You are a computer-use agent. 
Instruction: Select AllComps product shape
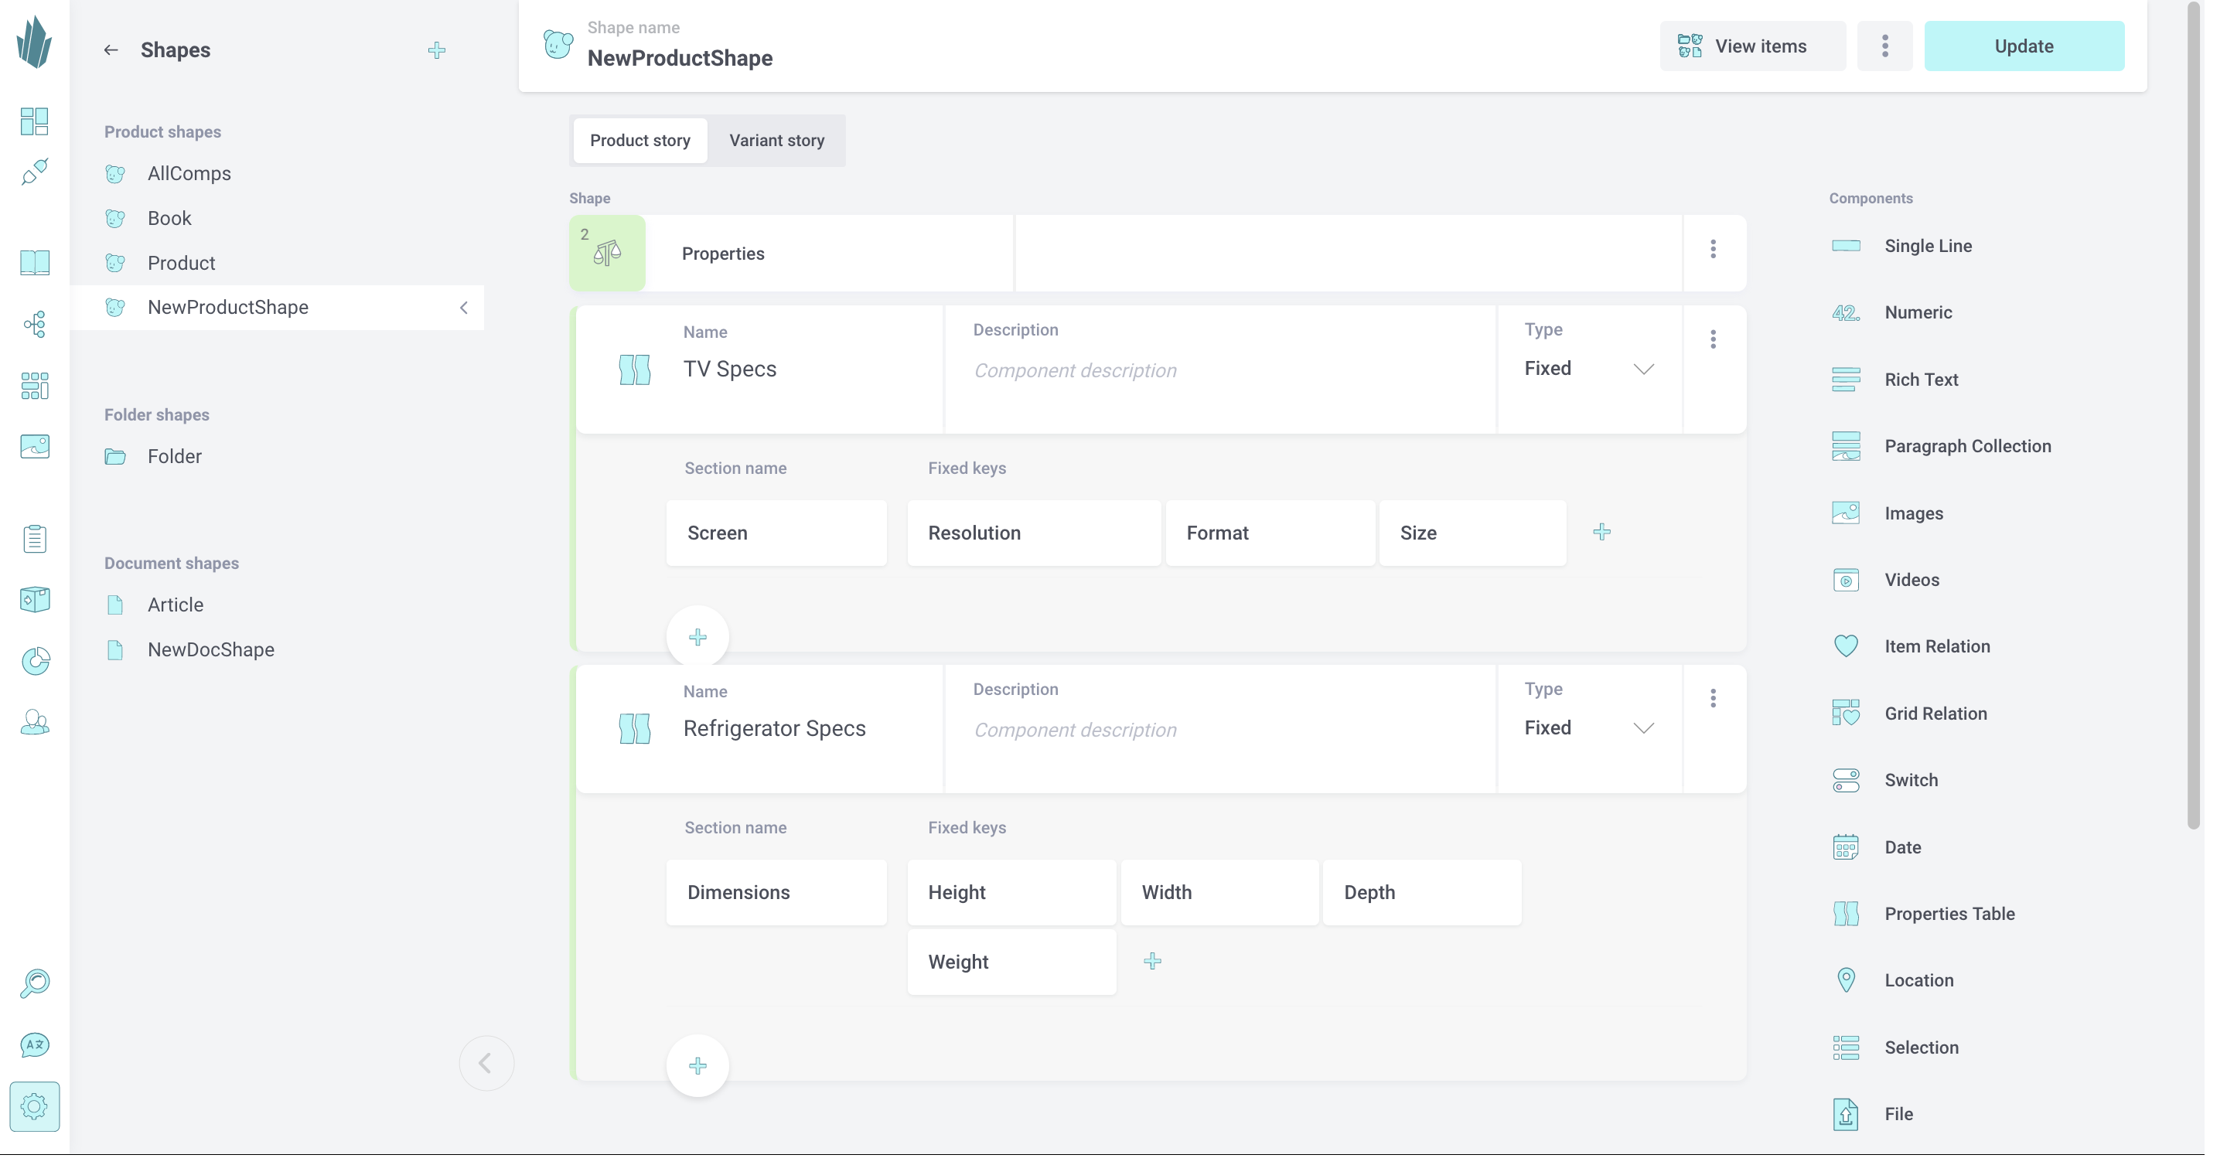(x=189, y=174)
